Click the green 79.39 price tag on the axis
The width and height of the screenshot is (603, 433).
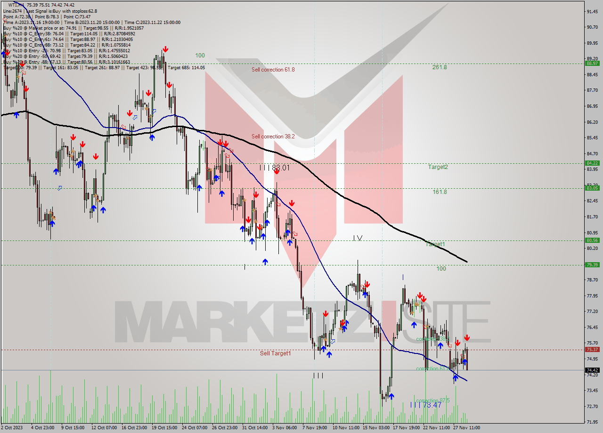pyautogui.click(x=592, y=265)
